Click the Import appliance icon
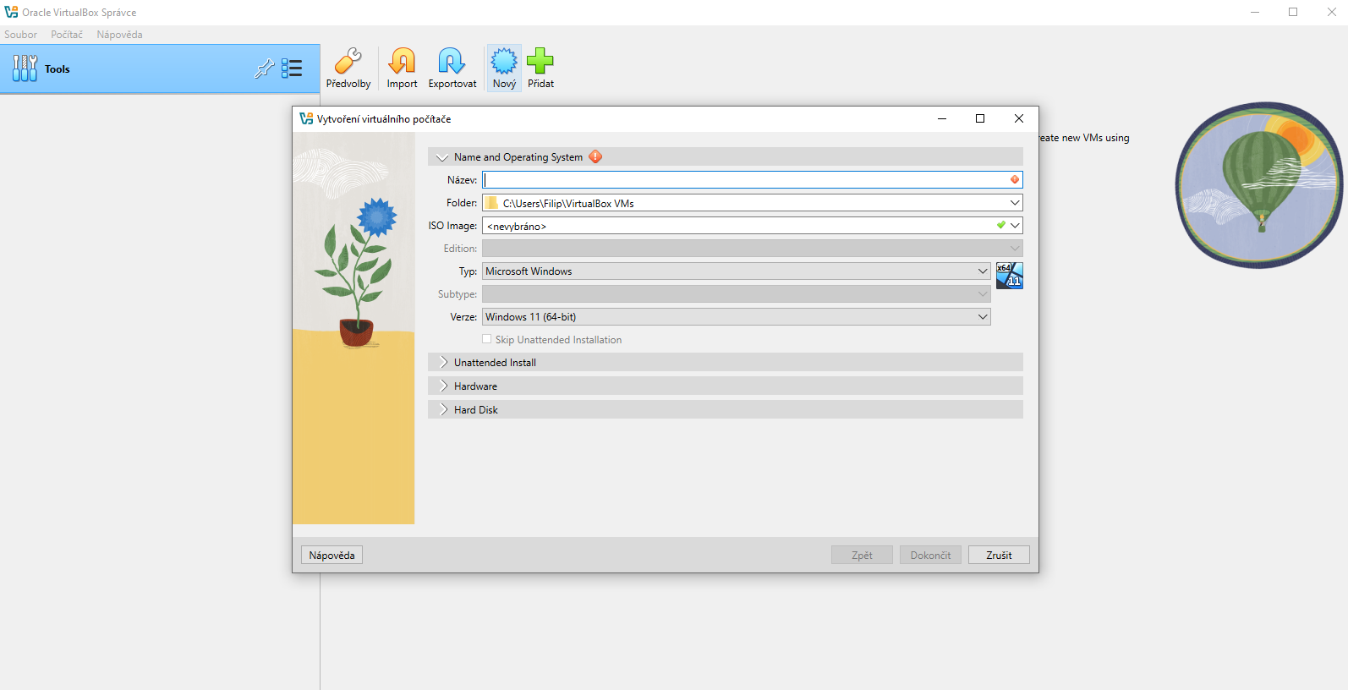This screenshot has width=1348, height=690. (402, 68)
